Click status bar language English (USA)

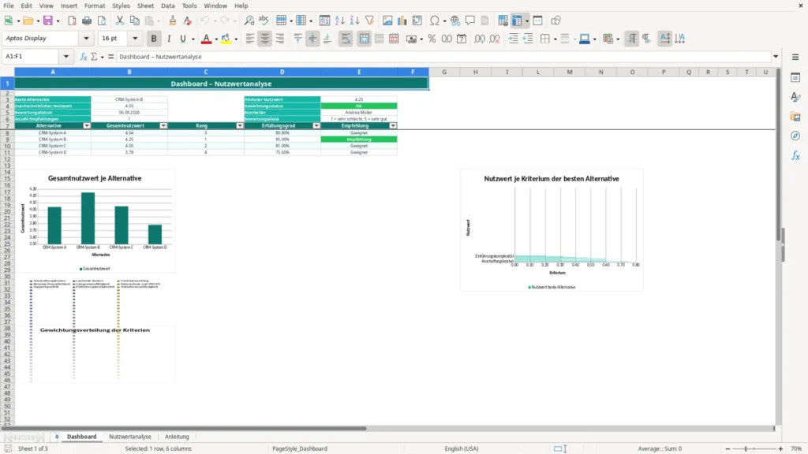461,448
